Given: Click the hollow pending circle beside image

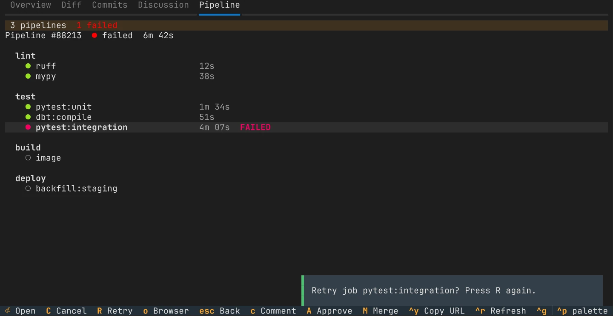Looking at the screenshot, I should tap(28, 158).
